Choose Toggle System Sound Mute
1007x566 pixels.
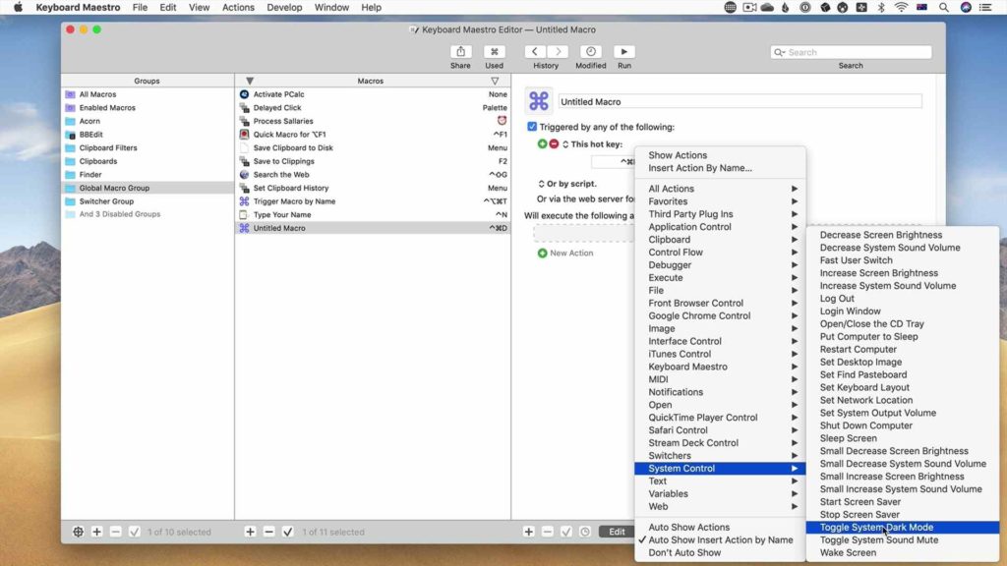903,539
